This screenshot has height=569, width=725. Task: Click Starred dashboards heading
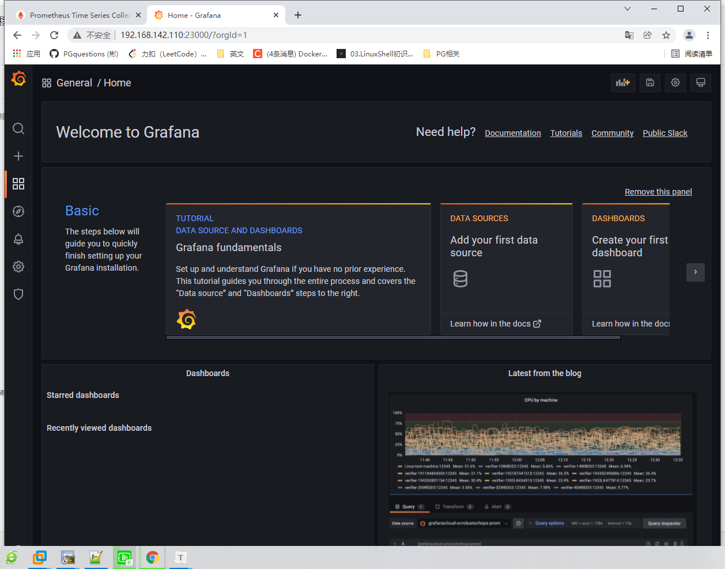click(x=83, y=395)
